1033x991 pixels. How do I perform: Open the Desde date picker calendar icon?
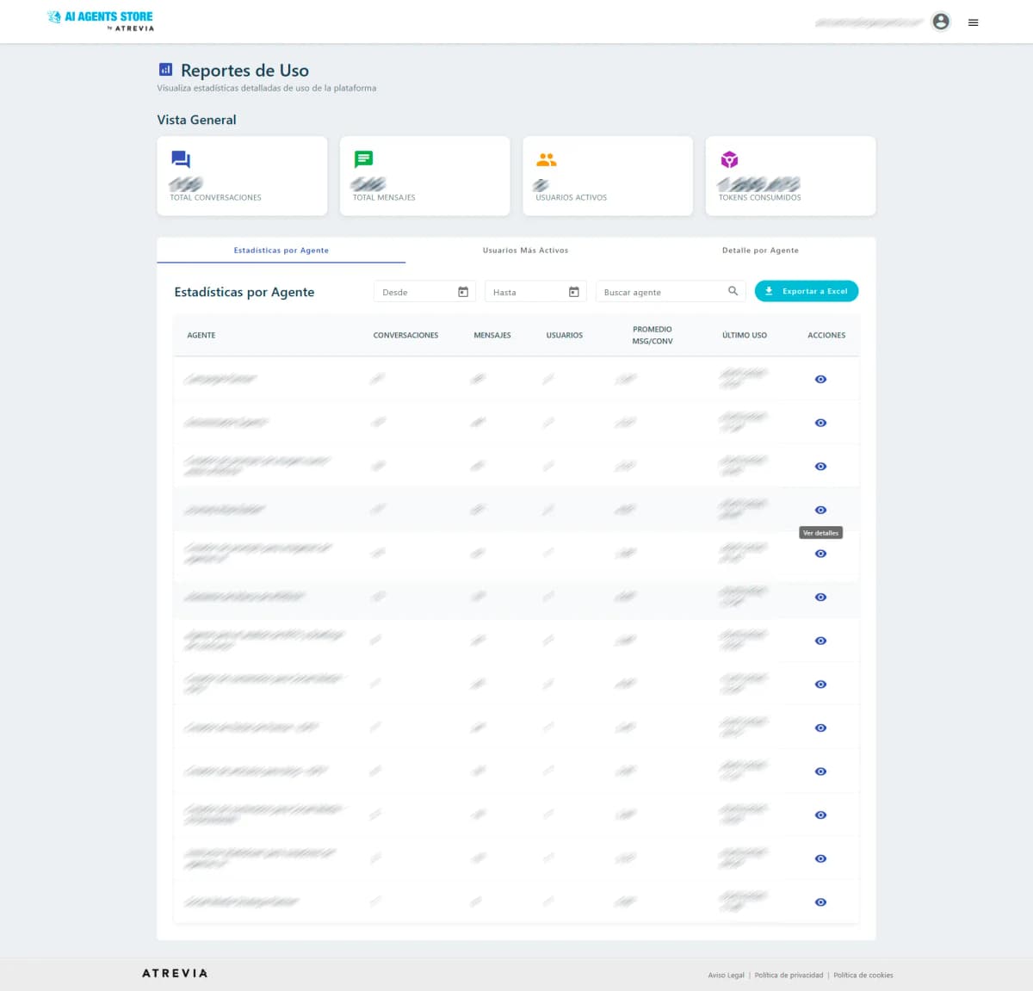point(463,292)
